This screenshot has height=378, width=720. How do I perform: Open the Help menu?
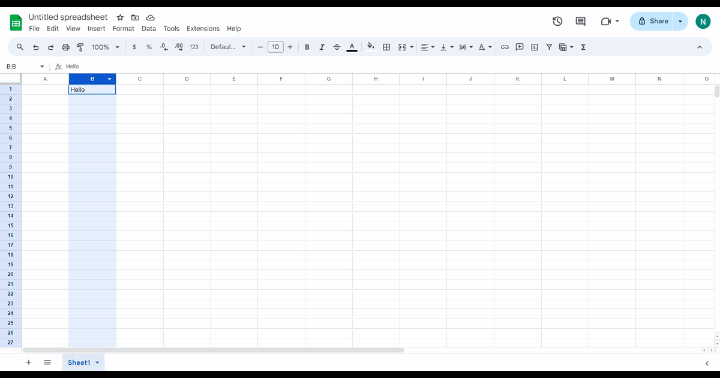coord(234,28)
